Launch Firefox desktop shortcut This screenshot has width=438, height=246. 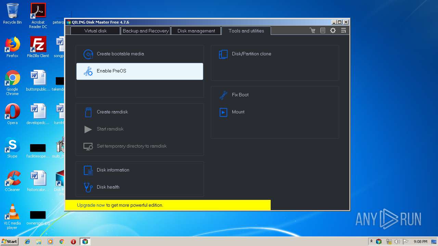(12, 47)
